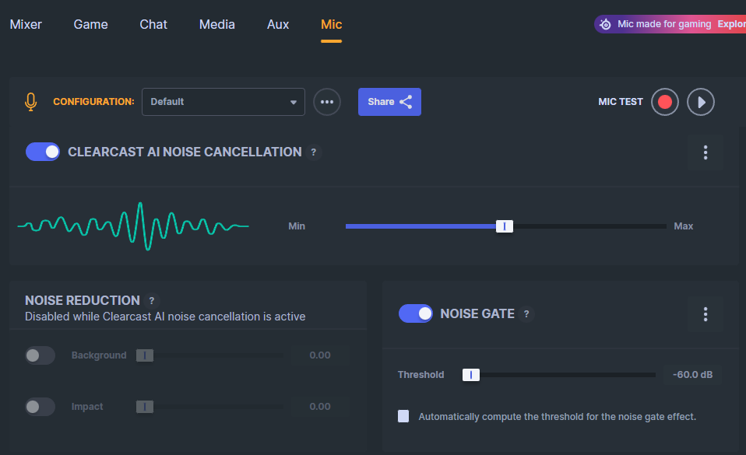Play back the mic test recording
This screenshot has height=455, width=746.
pyautogui.click(x=701, y=102)
